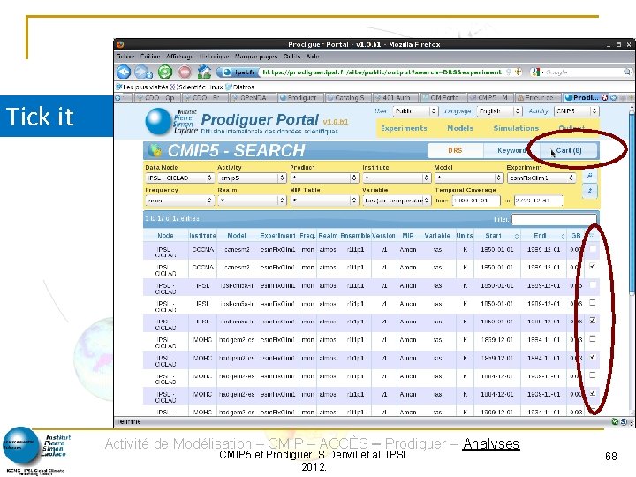636x477 pixels.
Task: Open the Les plus visités bookmark
Action: (x=142, y=87)
